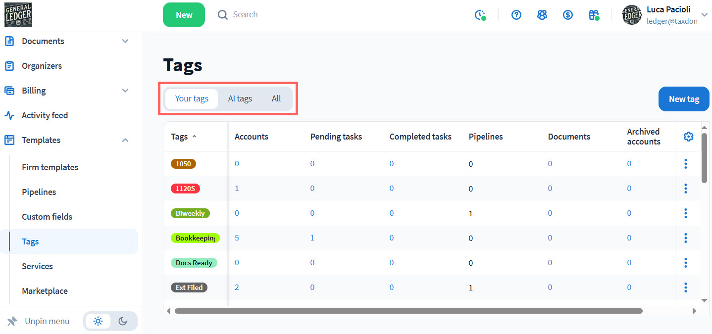
Task: Unpin the sidebar menu
Action: [39, 322]
